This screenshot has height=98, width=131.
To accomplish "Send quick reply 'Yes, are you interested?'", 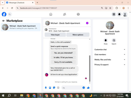I will [63, 53].
